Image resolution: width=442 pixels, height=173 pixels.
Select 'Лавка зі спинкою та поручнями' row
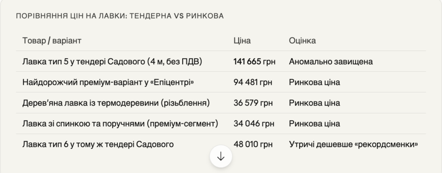tap(120, 124)
